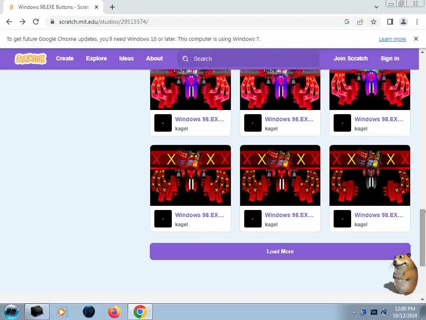This screenshot has width=426, height=320.
Task: Launch the media player taskbar icon
Action: pos(62,312)
